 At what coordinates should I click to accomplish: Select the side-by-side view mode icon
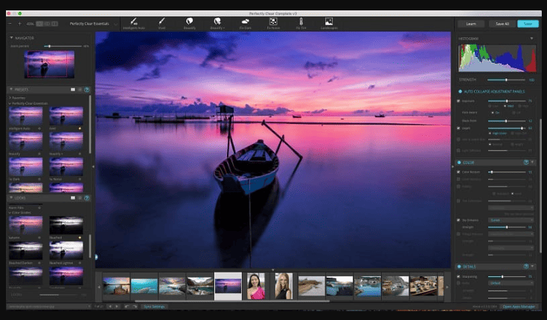(55, 24)
